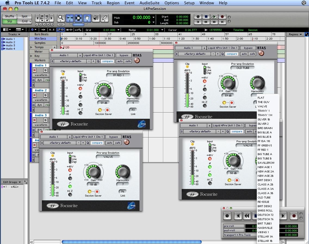Open the Tracks list dropdown

click(x=14, y=34)
